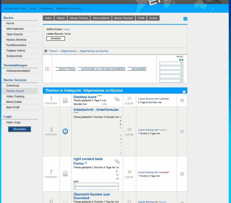Switch to the Aktuell tab
This screenshot has height=203, width=231.
(x=61, y=18)
